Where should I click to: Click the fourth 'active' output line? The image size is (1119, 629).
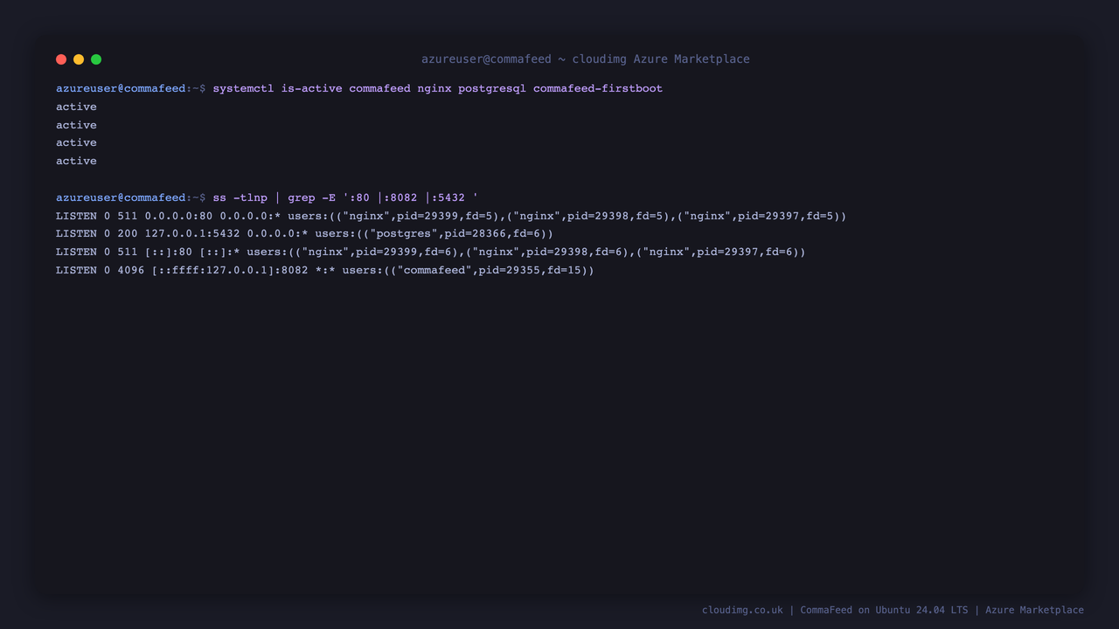pos(76,161)
